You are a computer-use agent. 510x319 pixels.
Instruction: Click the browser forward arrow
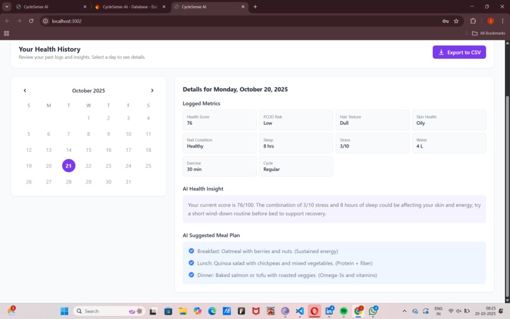pos(19,21)
